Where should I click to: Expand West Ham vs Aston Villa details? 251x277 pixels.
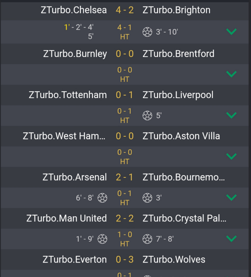click(231, 156)
